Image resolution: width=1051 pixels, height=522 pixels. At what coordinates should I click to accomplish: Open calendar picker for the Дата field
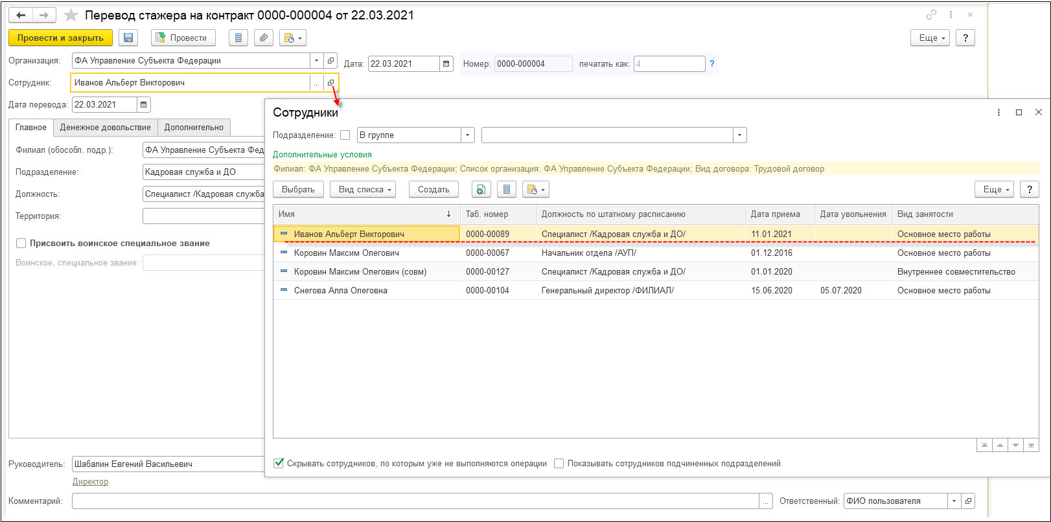click(x=446, y=63)
